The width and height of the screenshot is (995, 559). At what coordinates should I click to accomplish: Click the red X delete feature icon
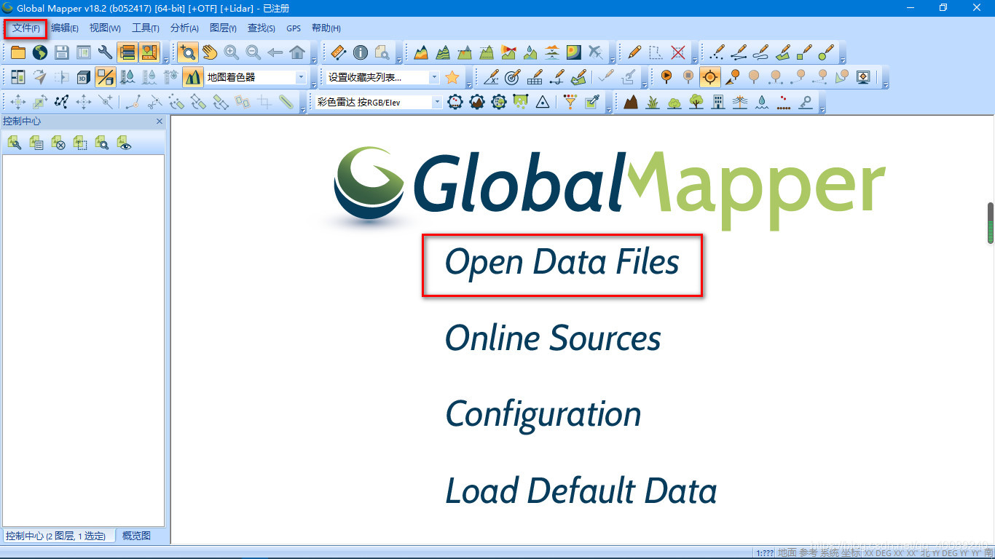tap(678, 52)
